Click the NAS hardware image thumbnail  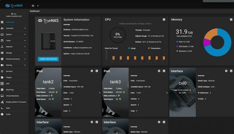tap(48, 41)
